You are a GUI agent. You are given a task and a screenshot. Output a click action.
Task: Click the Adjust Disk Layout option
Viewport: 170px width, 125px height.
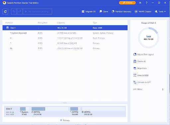(x=143, y=54)
